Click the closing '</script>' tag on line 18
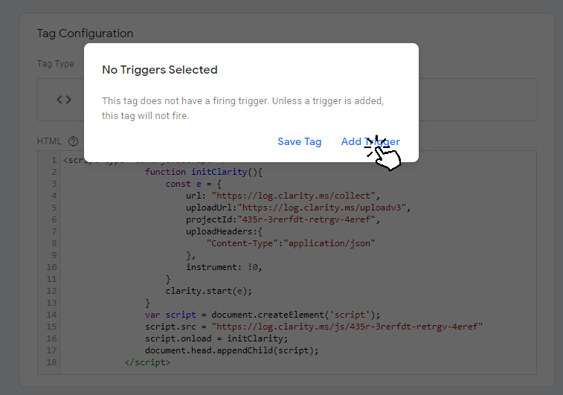Screen dimensions: 563x395 click(147, 362)
